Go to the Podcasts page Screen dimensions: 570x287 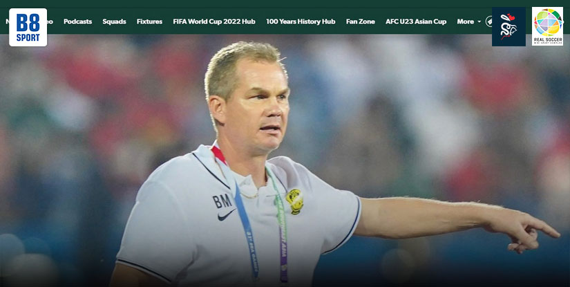78,21
